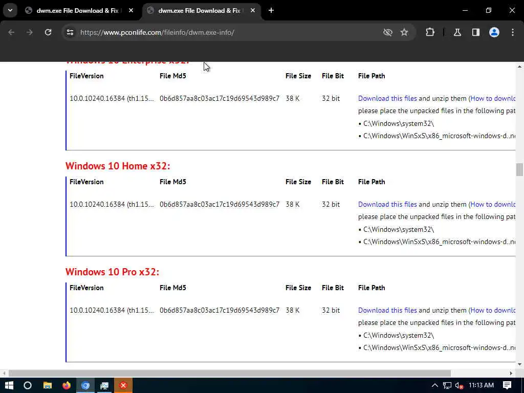
Task: Click C:\Windows\system32\ path under Home x32
Action: (398, 230)
